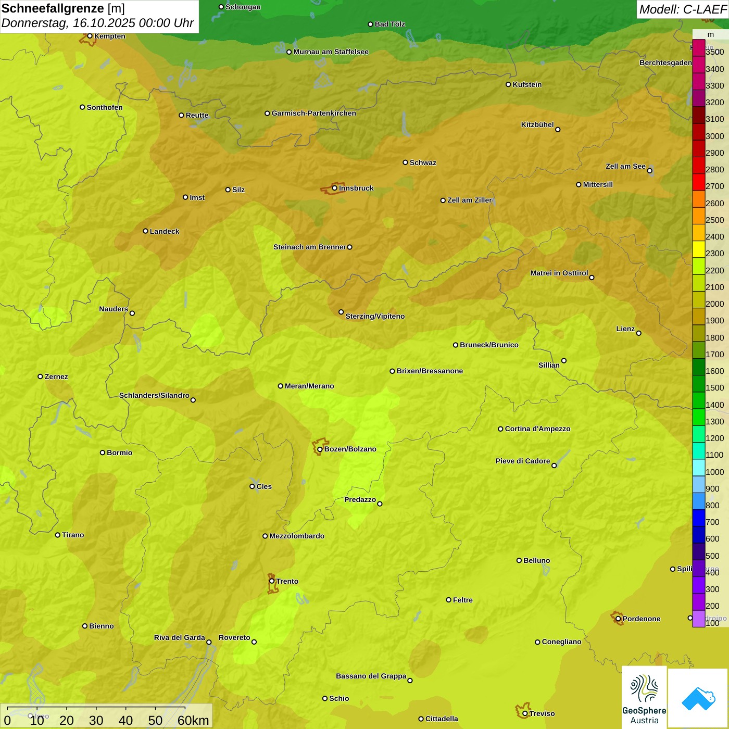Click the Bruneck/Brunico label
This screenshot has width=729, height=729.
(489, 345)
